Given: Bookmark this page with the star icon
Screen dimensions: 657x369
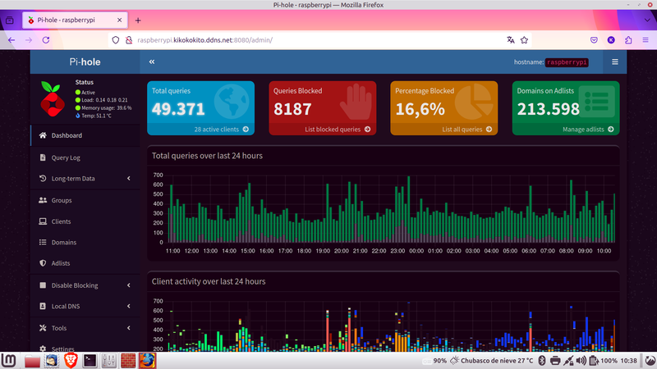Looking at the screenshot, I should tap(524, 40).
